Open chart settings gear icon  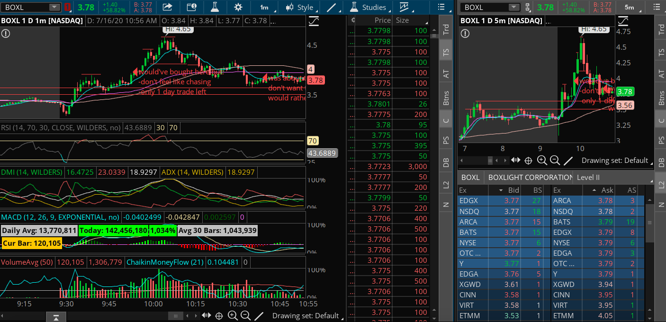click(x=238, y=7)
